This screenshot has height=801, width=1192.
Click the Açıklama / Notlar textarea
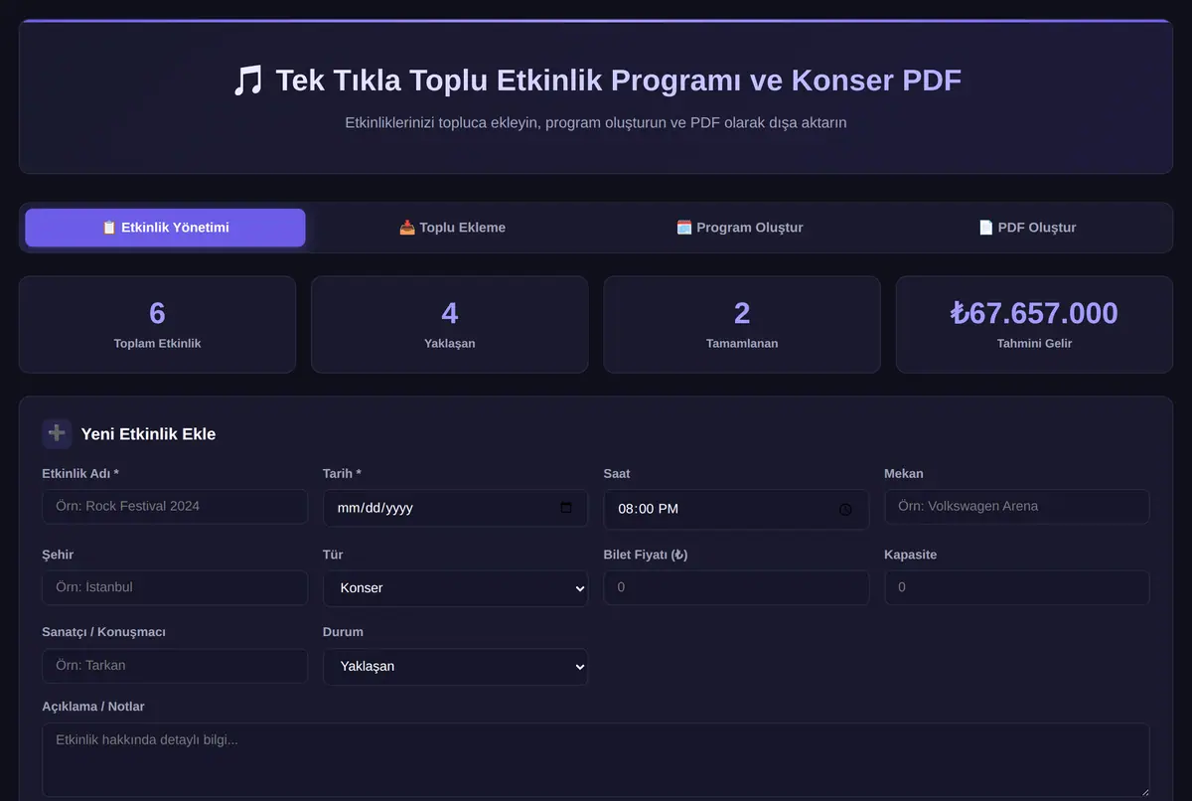coord(596,759)
